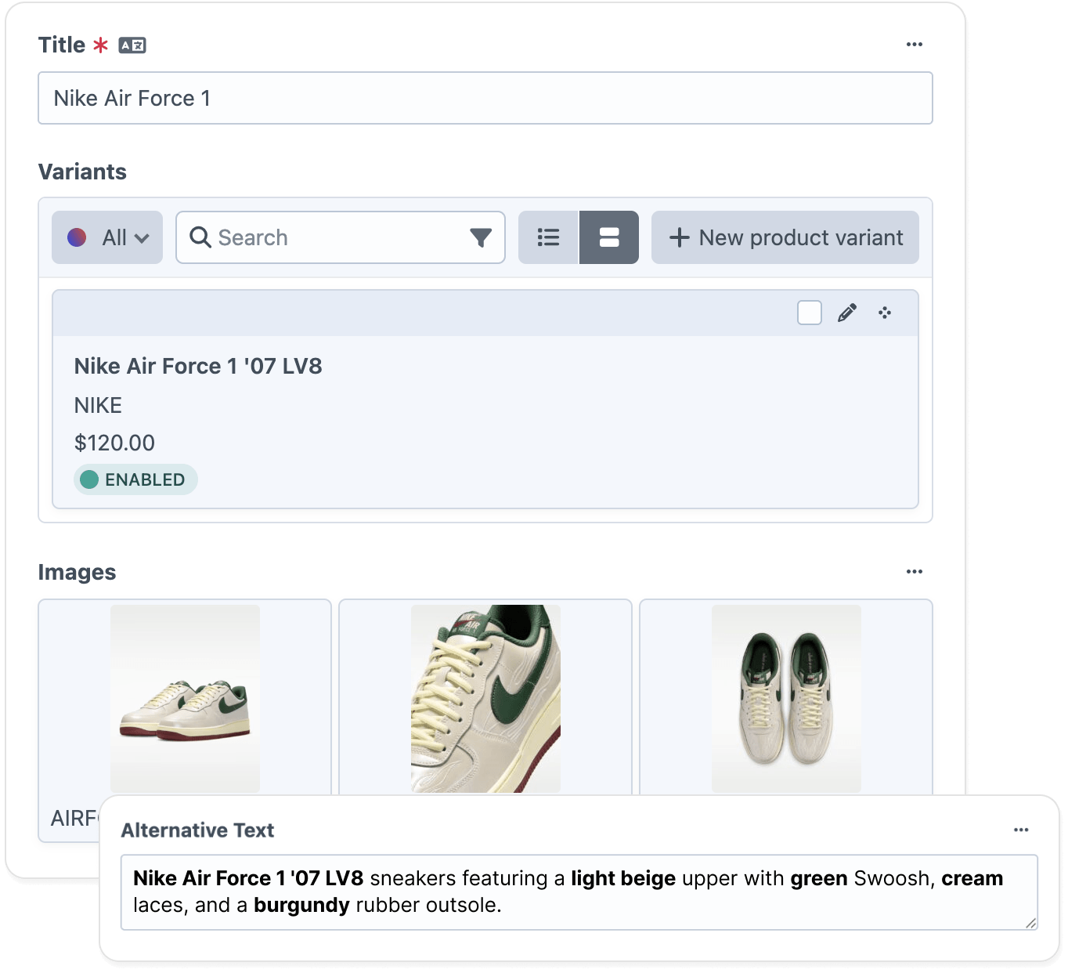Open the filter funnel in variant search
This screenshot has height=973, width=1068.
point(481,237)
